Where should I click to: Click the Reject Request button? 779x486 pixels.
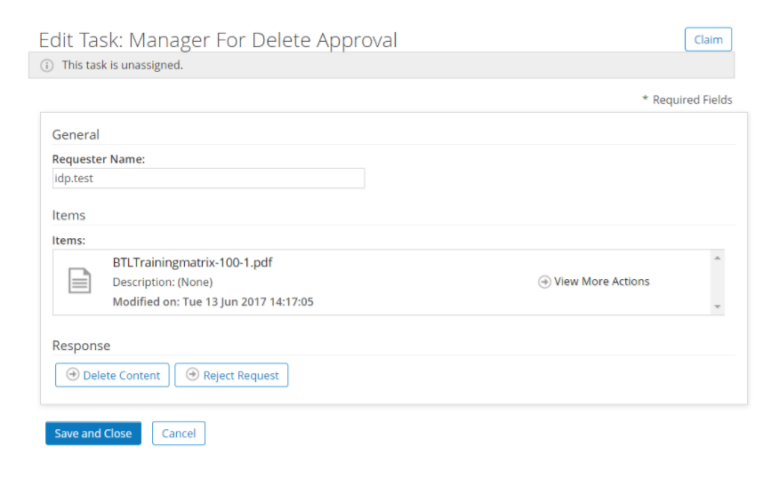[231, 375]
